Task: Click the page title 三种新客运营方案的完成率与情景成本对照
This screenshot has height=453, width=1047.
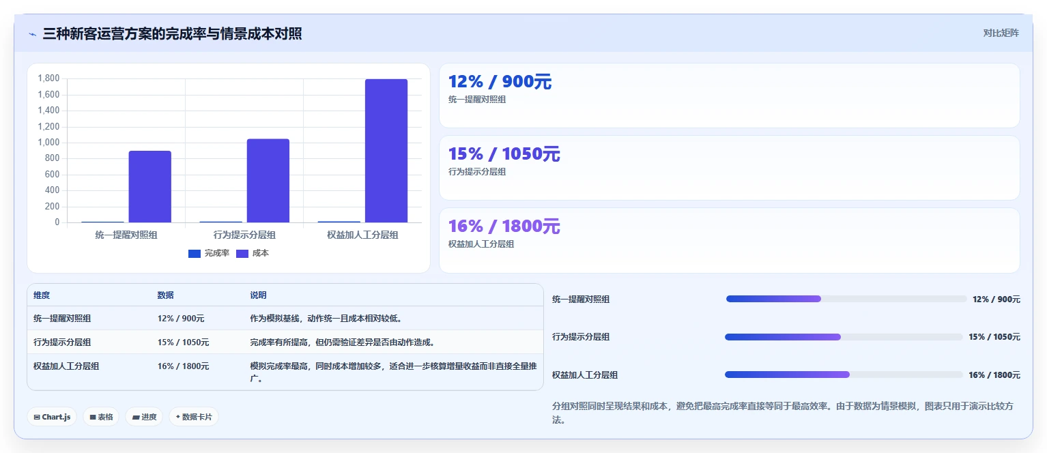Action: tap(173, 34)
